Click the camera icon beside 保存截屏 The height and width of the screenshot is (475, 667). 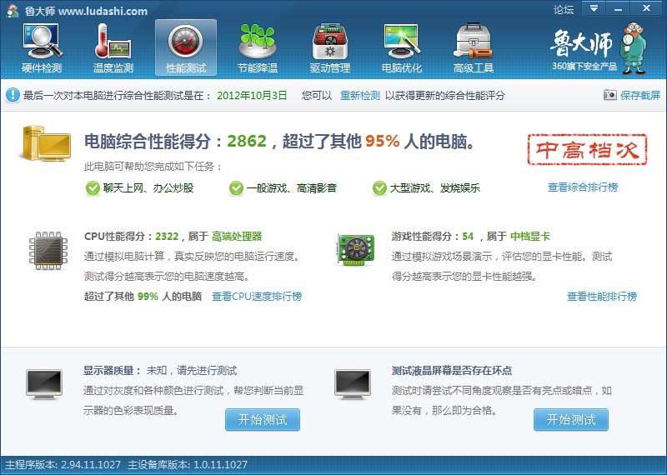609,95
